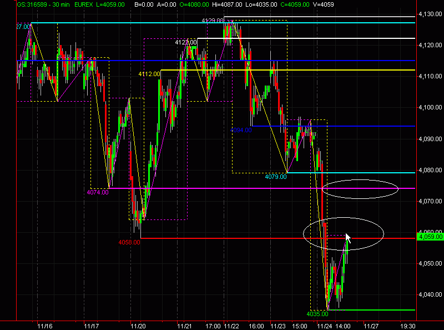
Task: Click the 4074.00 magenta level label
Action: (98, 192)
